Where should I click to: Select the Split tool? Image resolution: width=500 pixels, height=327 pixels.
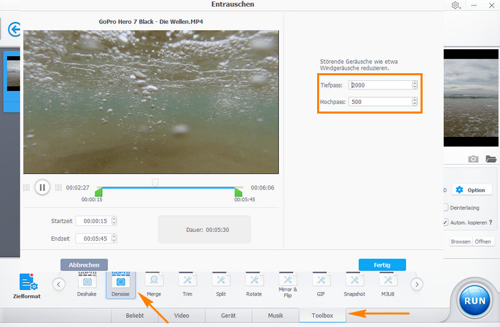pyautogui.click(x=221, y=285)
